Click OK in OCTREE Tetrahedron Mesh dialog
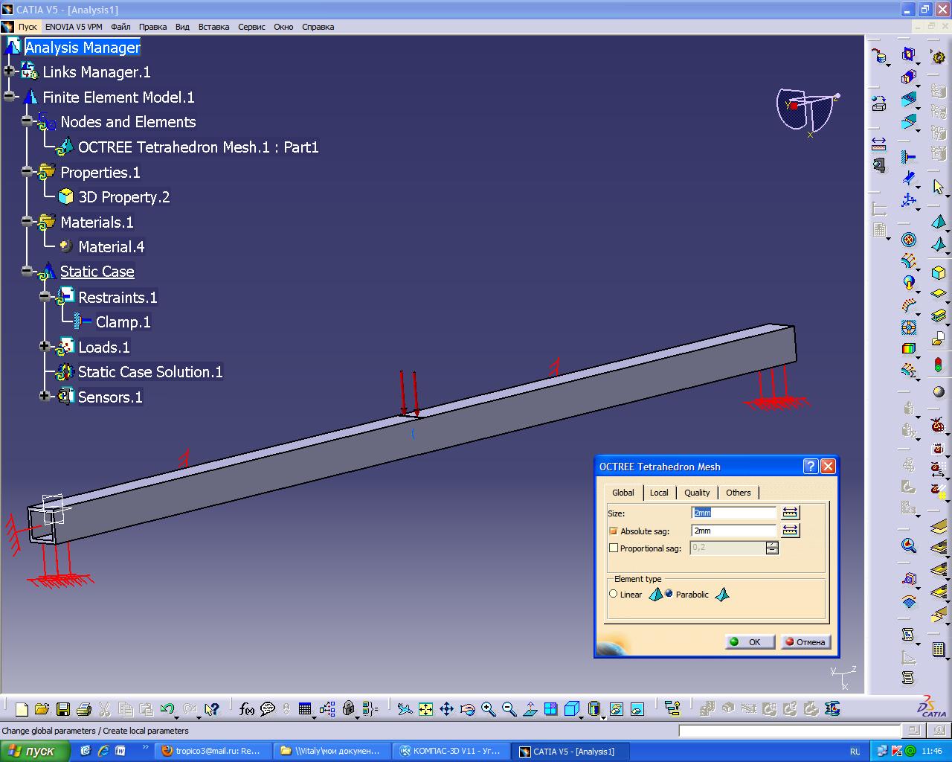The image size is (952, 762). tap(750, 641)
